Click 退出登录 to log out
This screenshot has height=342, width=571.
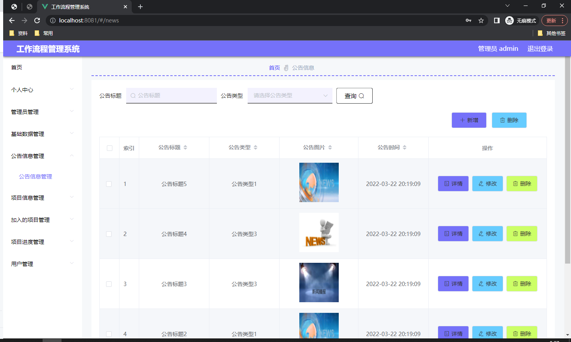click(x=540, y=48)
